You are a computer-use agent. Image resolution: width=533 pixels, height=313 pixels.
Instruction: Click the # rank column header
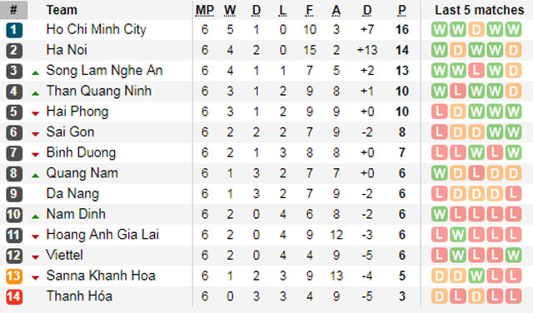(x=13, y=10)
